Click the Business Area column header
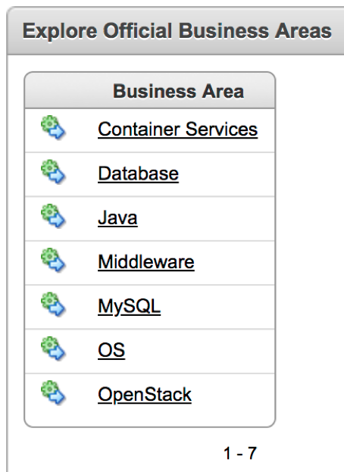Viewport: 344px width, 472px height. [178, 91]
